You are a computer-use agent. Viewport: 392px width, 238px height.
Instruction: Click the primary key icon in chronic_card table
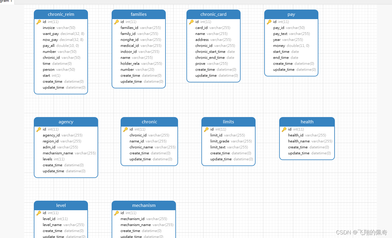(191, 22)
